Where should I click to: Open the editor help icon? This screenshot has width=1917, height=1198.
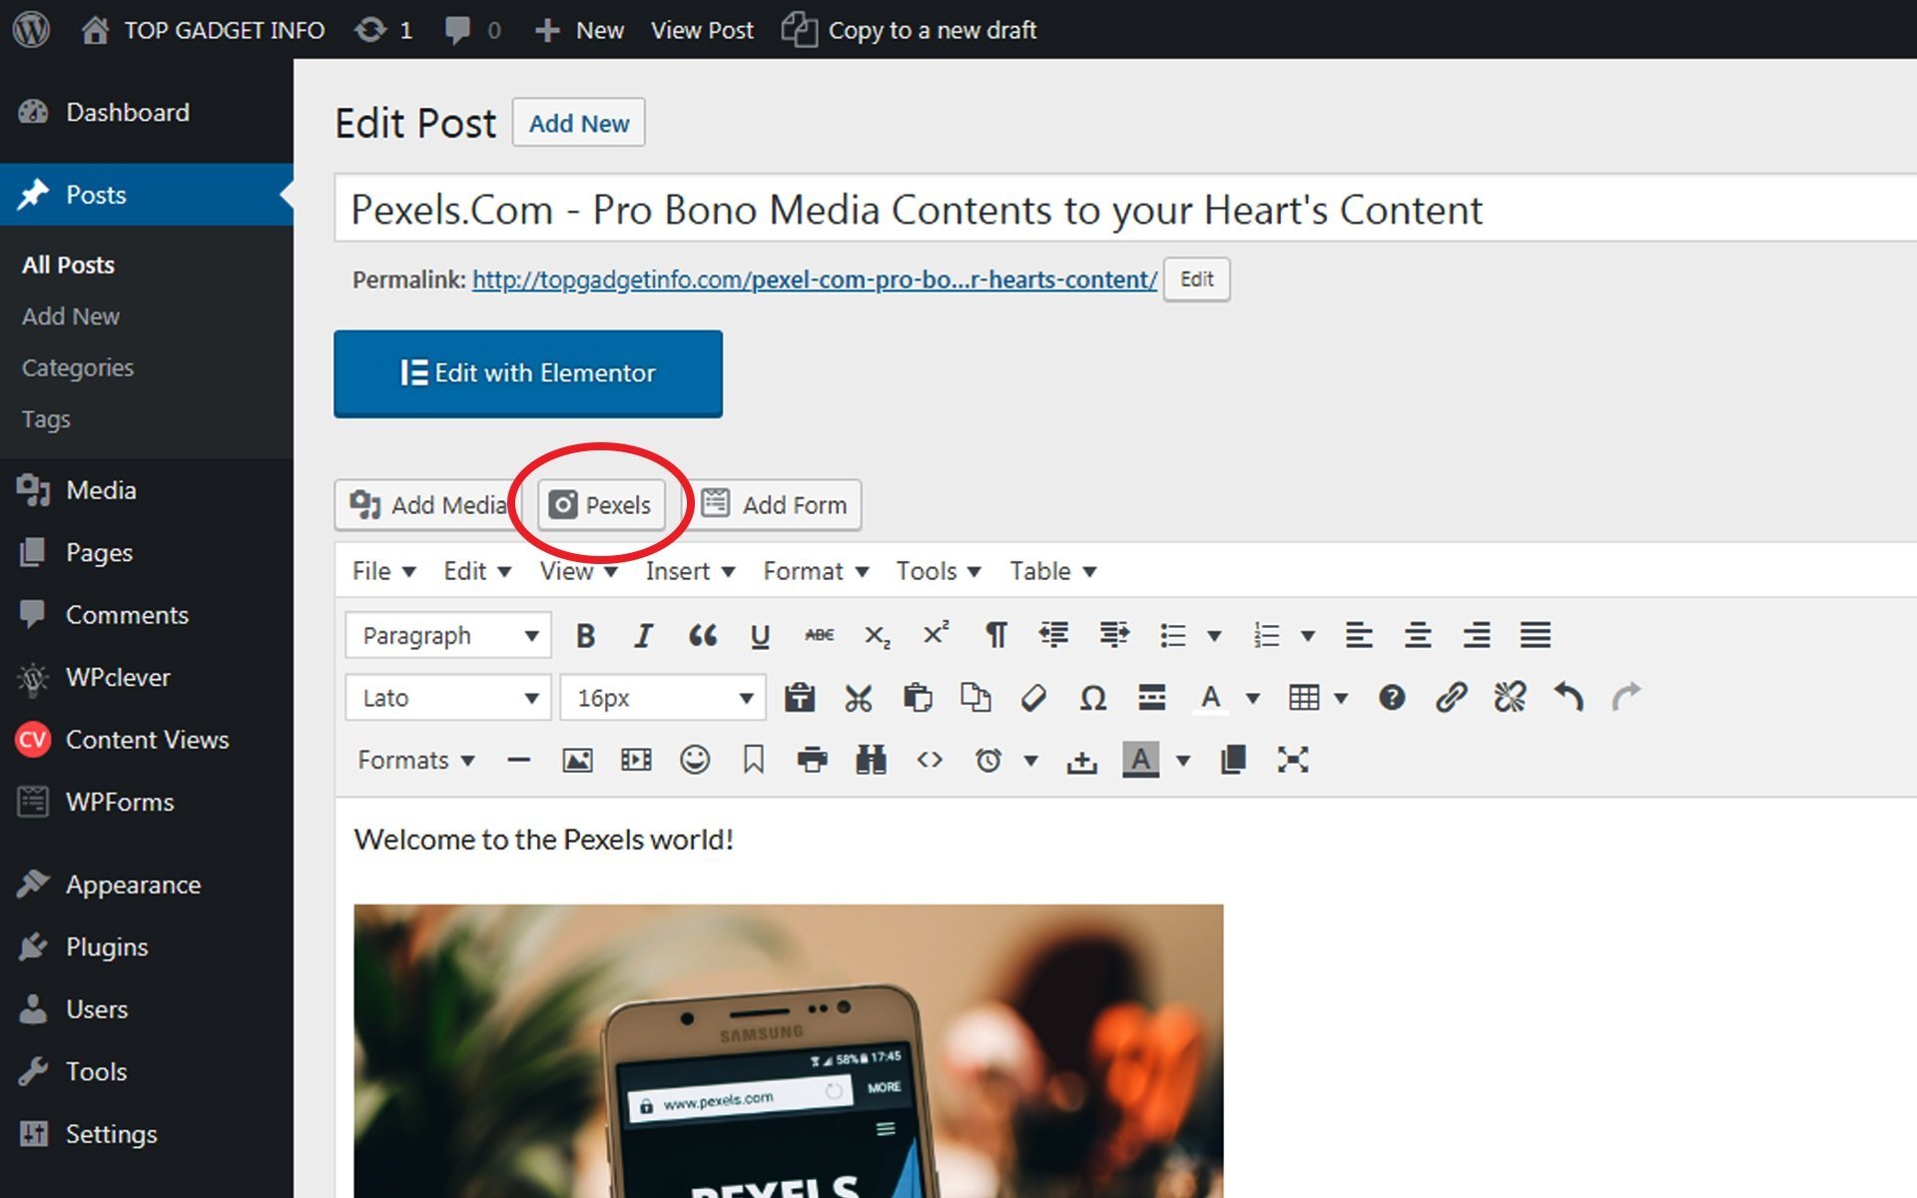[x=1392, y=698]
